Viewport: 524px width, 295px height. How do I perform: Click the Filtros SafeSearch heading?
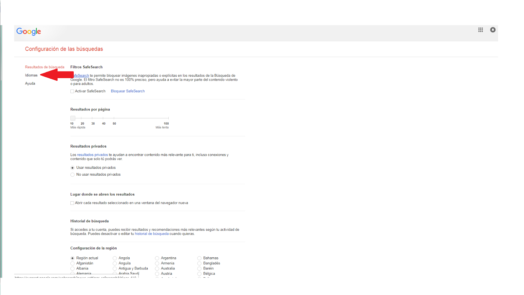(x=86, y=67)
